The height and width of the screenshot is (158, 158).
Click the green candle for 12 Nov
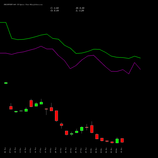pyautogui.click(x=26, y=110)
